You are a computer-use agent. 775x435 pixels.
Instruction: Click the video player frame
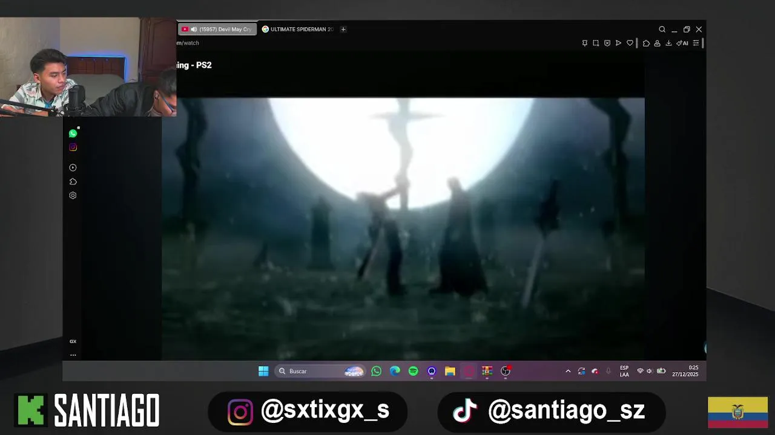(x=403, y=228)
